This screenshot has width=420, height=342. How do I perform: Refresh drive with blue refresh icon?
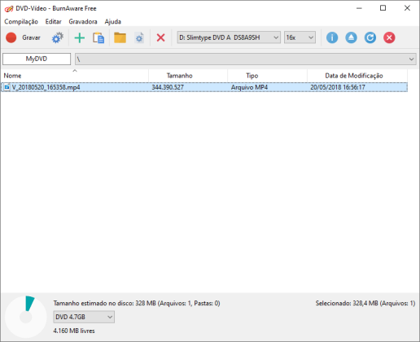pyautogui.click(x=370, y=37)
